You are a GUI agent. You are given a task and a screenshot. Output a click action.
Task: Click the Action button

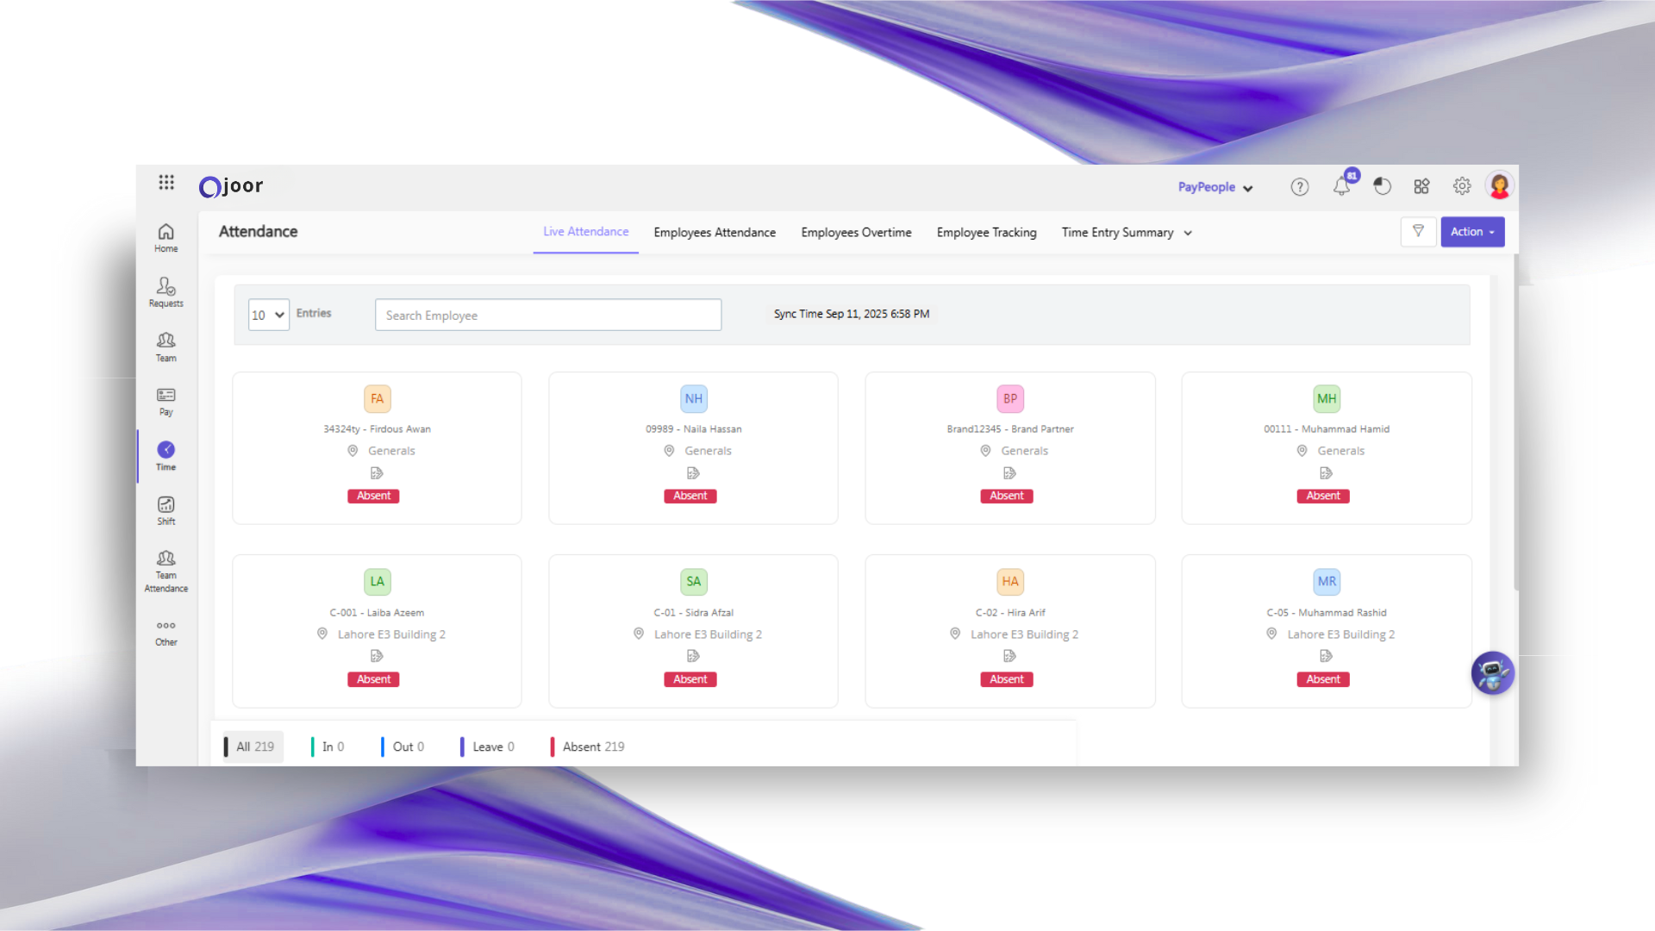coord(1471,232)
